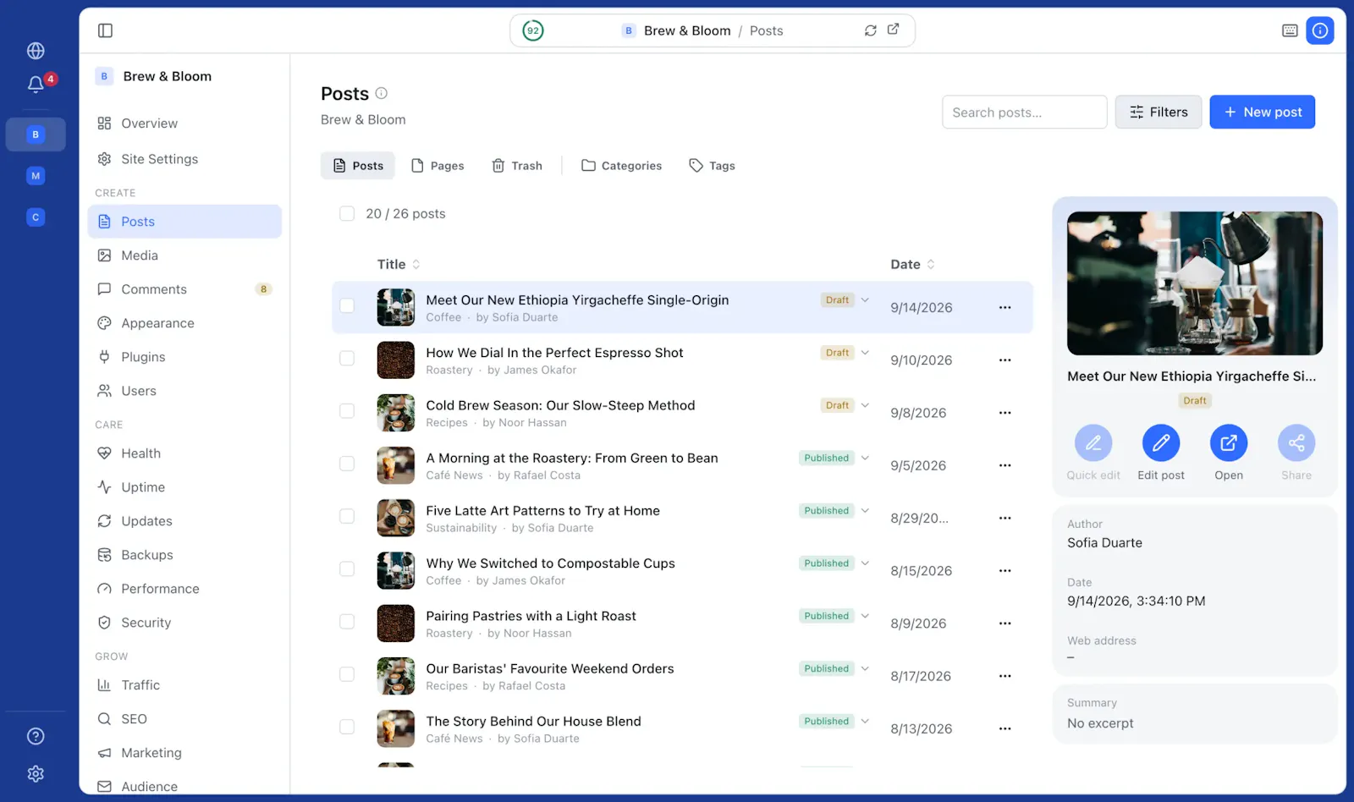Screen dimensions: 1354x802
Task: Click the Yirgacheffe post preview image
Action: [x=1195, y=283]
